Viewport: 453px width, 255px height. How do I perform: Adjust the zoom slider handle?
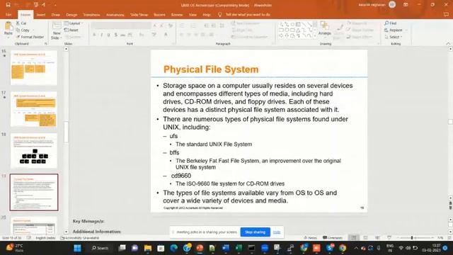click(412, 238)
